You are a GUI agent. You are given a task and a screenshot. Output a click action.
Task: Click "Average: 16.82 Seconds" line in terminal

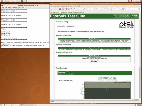pyautogui.click(x=9, y=38)
